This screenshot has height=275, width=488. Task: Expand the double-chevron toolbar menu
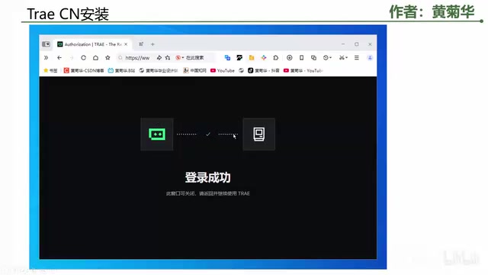46,58
